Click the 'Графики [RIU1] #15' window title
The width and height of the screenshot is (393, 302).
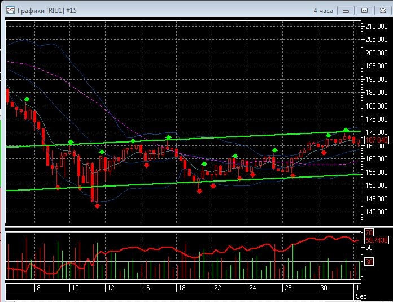(x=47, y=11)
